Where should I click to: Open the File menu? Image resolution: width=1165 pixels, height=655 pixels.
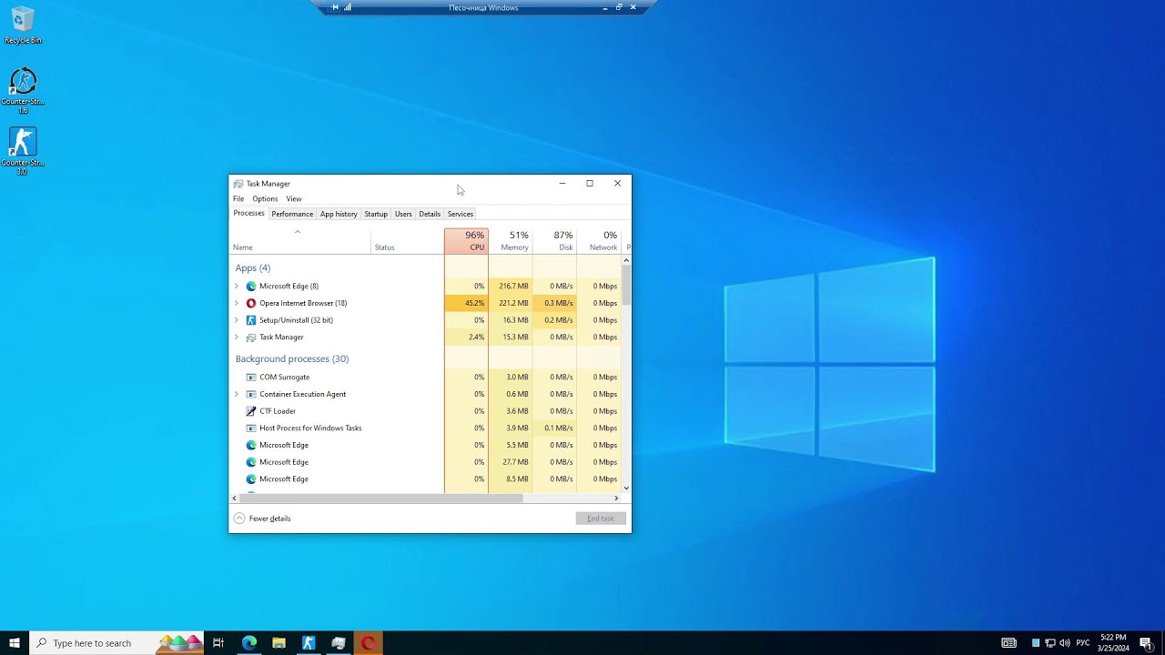click(238, 198)
